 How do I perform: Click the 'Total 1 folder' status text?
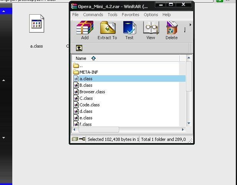point(163,139)
